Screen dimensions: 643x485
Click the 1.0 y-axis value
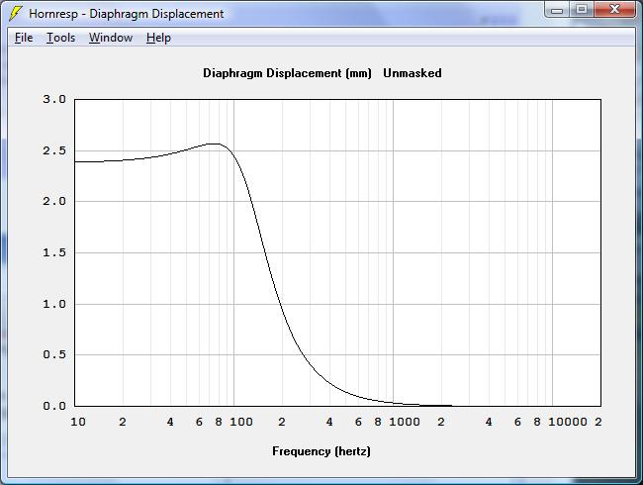pyautogui.click(x=54, y=304)
